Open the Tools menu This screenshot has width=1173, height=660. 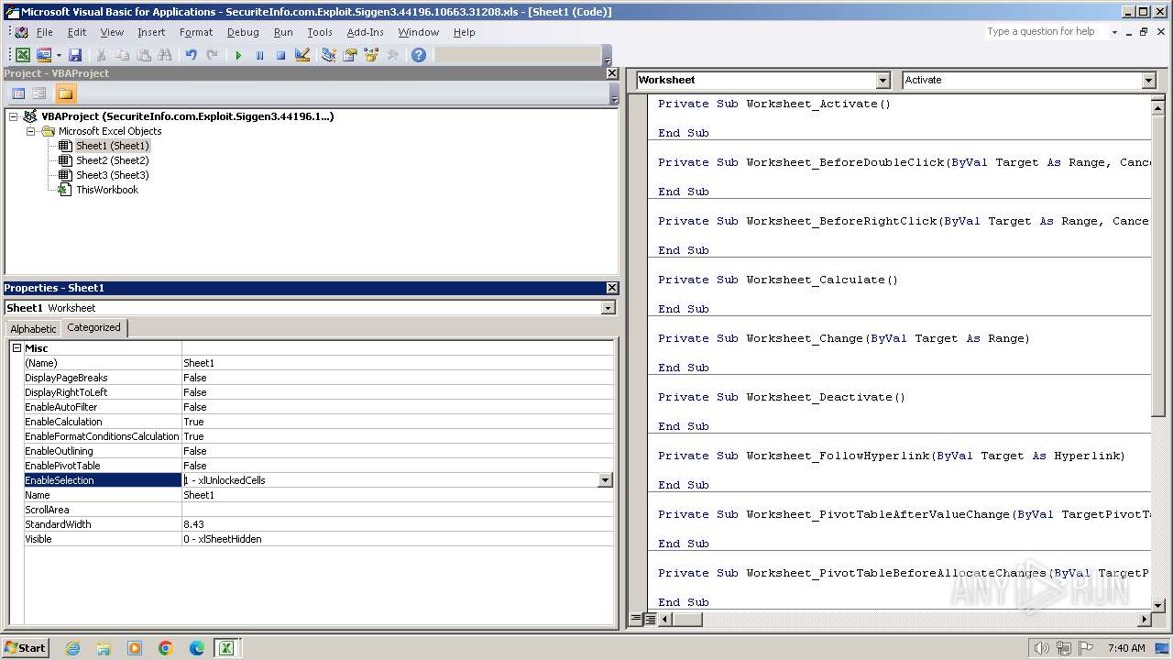320,32
